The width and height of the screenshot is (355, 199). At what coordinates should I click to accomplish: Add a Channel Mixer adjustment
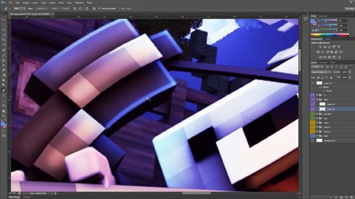[x=336, y=52]
